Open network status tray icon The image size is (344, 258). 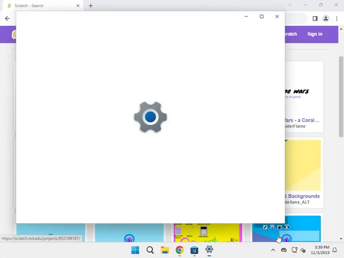(294, 250)
